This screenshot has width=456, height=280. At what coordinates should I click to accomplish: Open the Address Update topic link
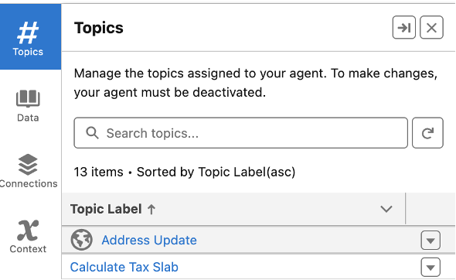pos(149,240)
